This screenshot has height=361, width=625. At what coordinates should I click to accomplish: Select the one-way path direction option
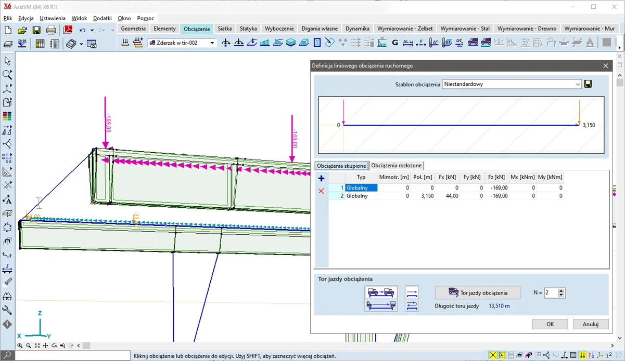click(412, 293)
